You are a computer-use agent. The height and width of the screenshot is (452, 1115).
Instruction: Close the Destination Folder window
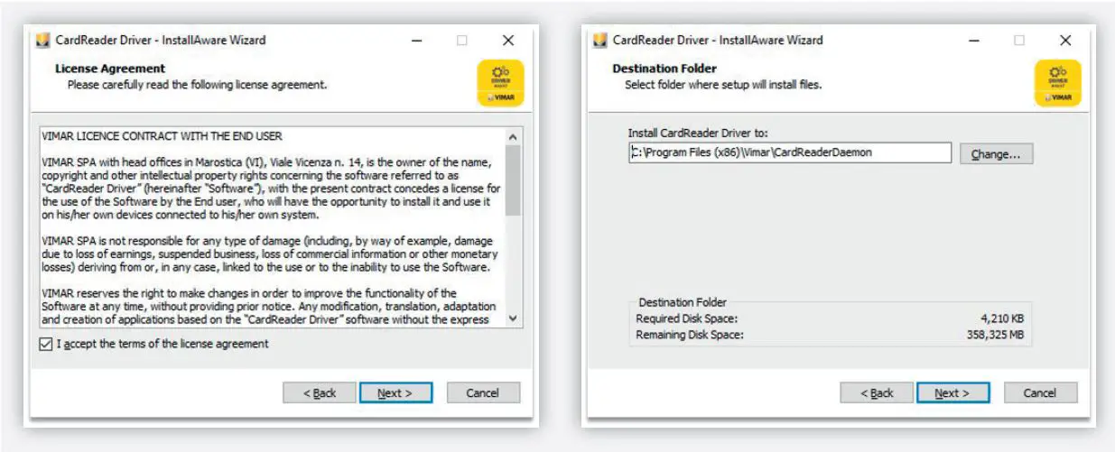pos(1065,41)
